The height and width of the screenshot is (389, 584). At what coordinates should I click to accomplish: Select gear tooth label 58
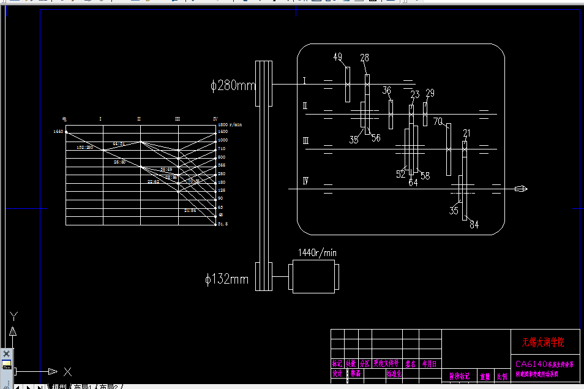coord(425,175)
